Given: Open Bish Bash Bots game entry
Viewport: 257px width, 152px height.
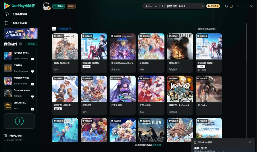Looking at the screenshot, I should coord(19,81).
